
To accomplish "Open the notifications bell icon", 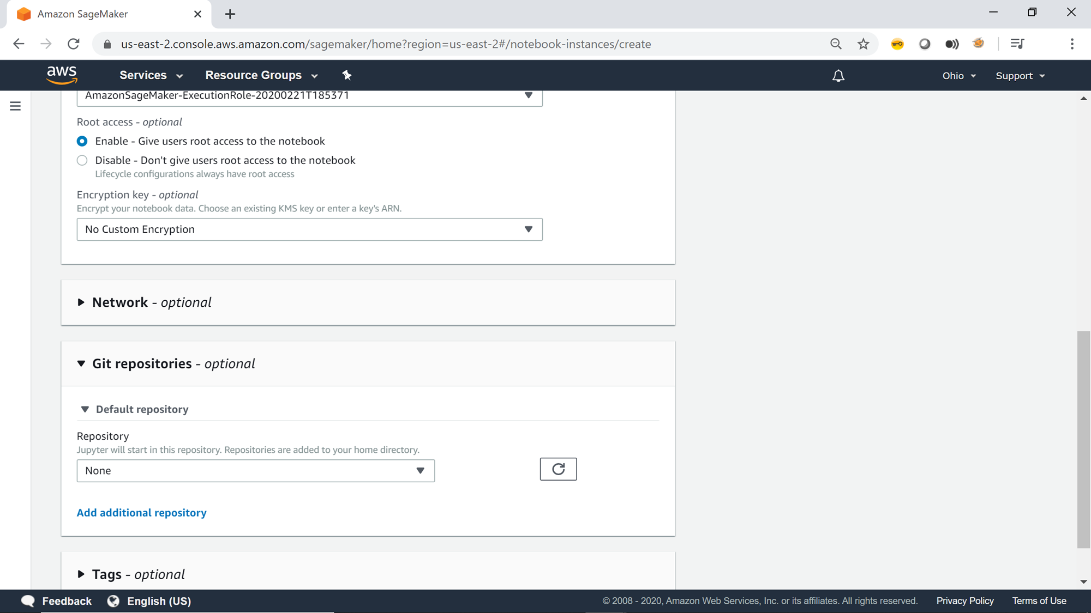I will click(838, 76).
